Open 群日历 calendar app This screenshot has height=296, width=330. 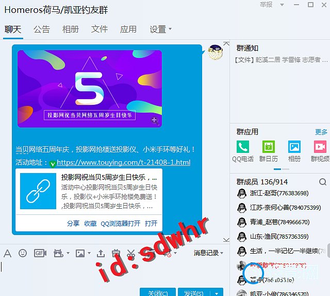[x=269, y=151]
